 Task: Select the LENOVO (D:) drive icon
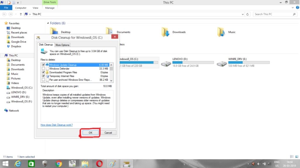coord(166,64)
